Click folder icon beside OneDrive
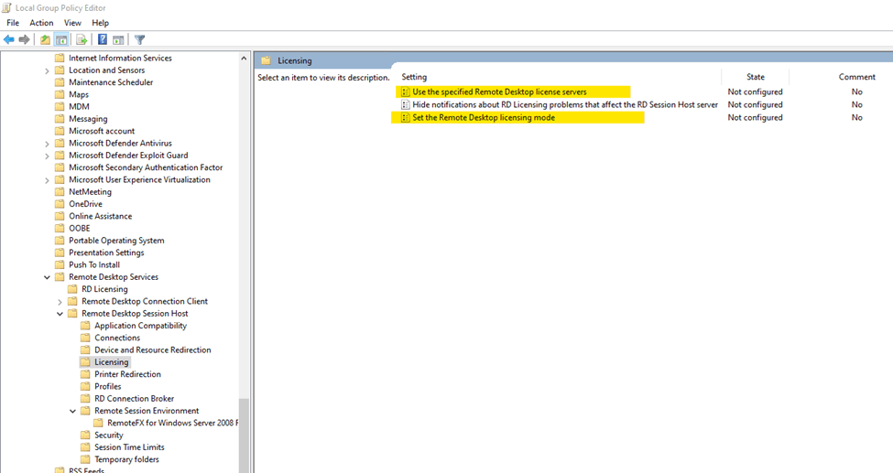893x473 pixels. [x=60, y=204]
